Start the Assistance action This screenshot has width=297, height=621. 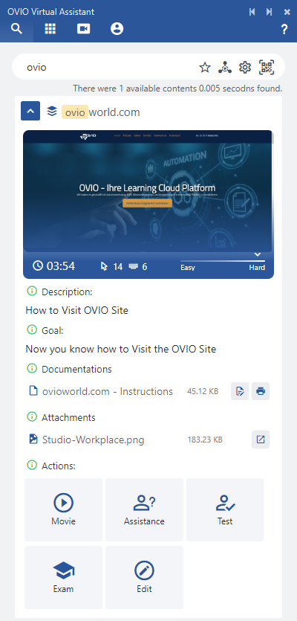[x=144, y=509]
